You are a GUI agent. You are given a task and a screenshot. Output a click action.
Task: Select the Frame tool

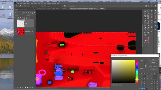[148, 16]
